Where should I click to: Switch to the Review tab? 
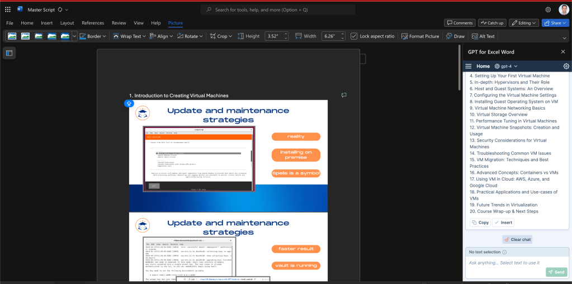pos(119,23)
